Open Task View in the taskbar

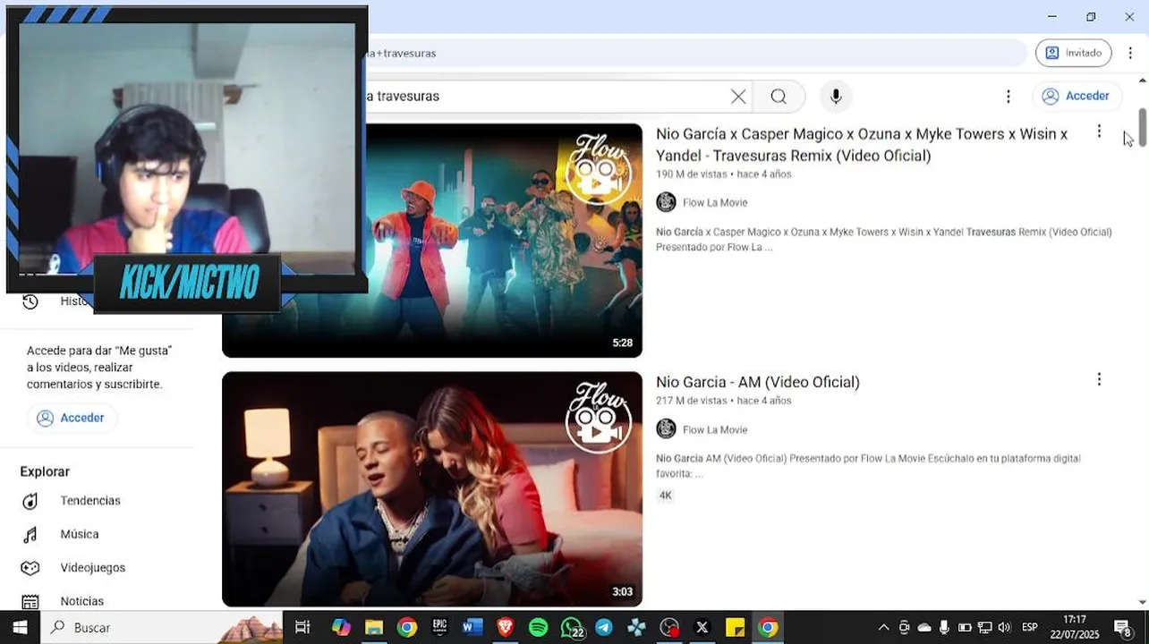[302, 627]
